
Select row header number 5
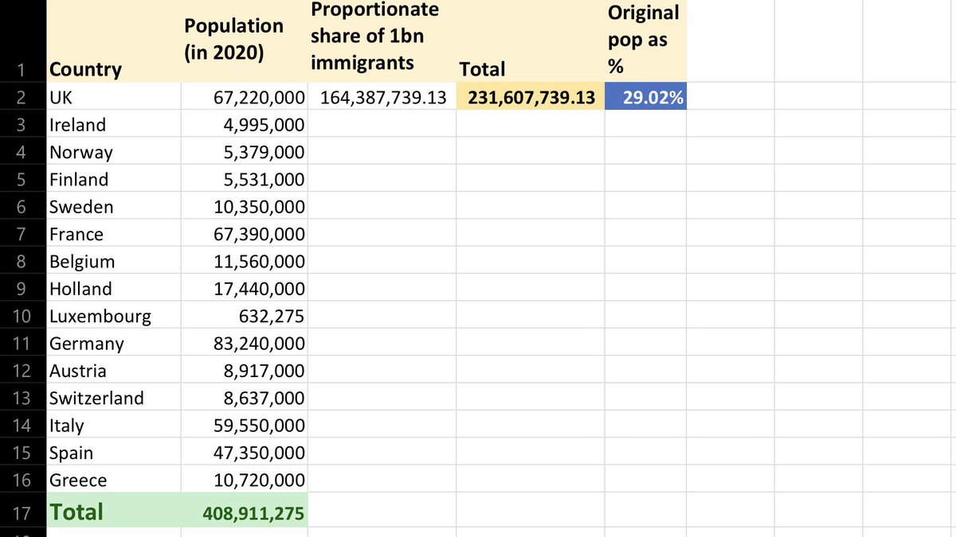[x=23, y=179]
